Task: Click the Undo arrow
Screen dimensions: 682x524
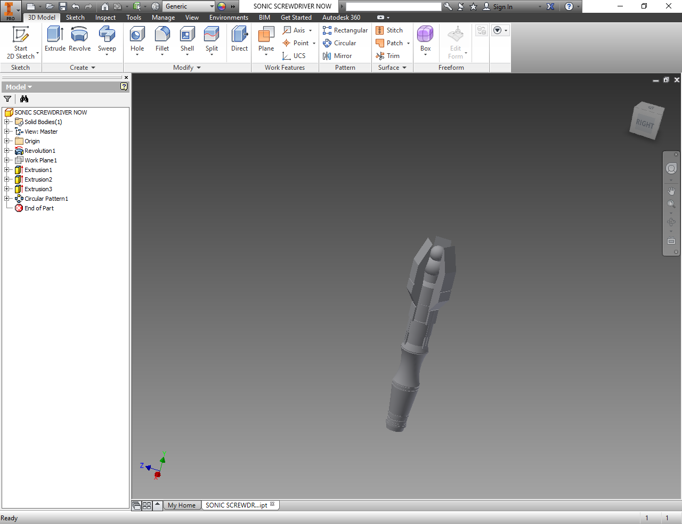Action: pos(76,6)
